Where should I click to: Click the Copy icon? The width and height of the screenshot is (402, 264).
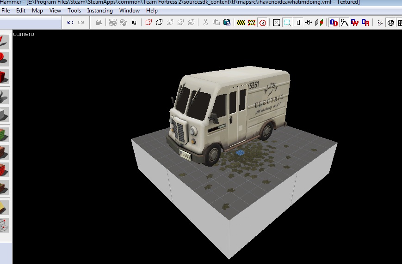[216, 23]
